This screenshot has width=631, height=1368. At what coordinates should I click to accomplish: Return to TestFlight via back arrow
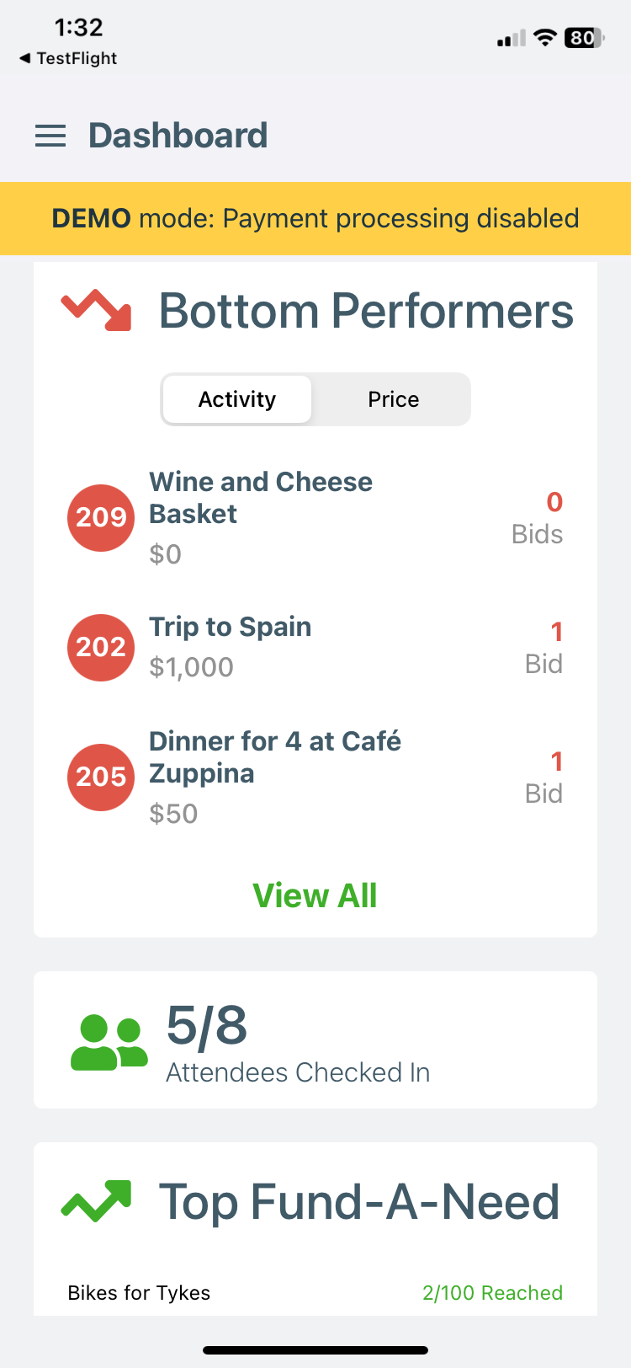(x=67, y=58)
